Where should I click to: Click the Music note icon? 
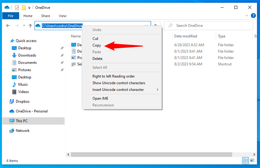point(14,84)
